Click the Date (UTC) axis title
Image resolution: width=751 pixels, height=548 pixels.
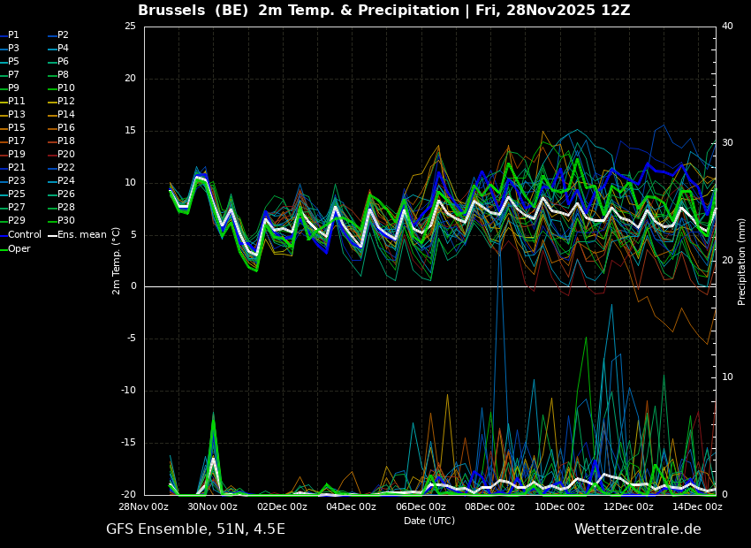(x=429, y=521)
